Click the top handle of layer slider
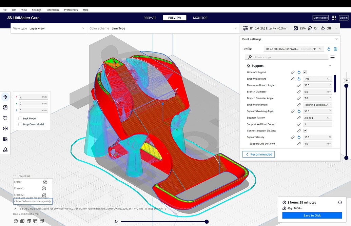 coord(346,86)
